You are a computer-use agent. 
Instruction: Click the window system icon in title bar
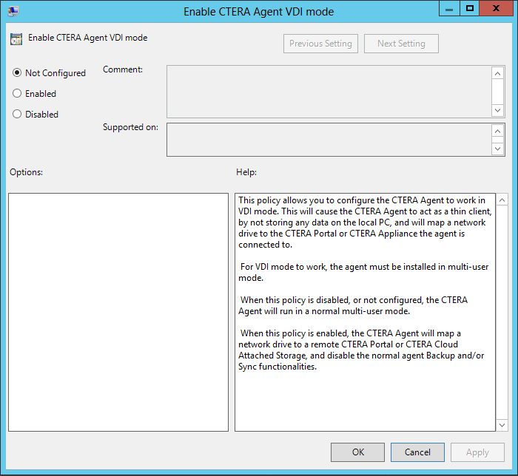click(13, 11)
